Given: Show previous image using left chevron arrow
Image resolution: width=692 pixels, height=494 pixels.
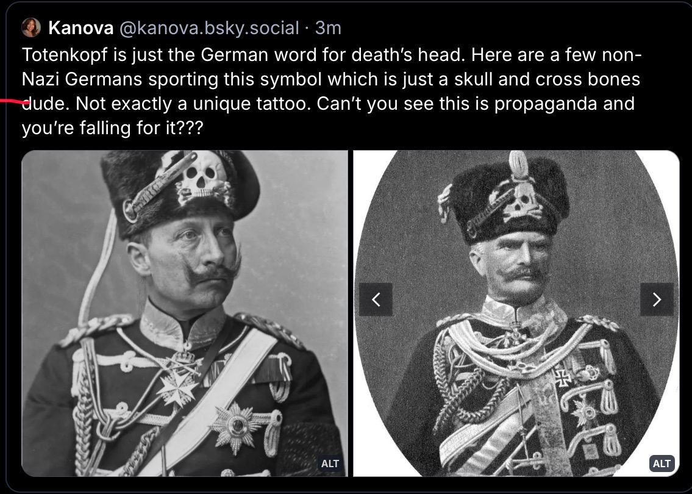Looking at the screenshot, I should point(376,299).
